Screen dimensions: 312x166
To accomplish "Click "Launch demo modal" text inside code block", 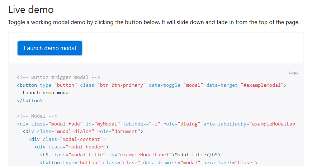I will click(47, 93).
